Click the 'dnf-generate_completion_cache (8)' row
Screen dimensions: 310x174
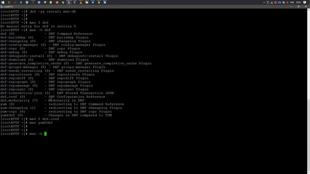[x=76, y=63]
